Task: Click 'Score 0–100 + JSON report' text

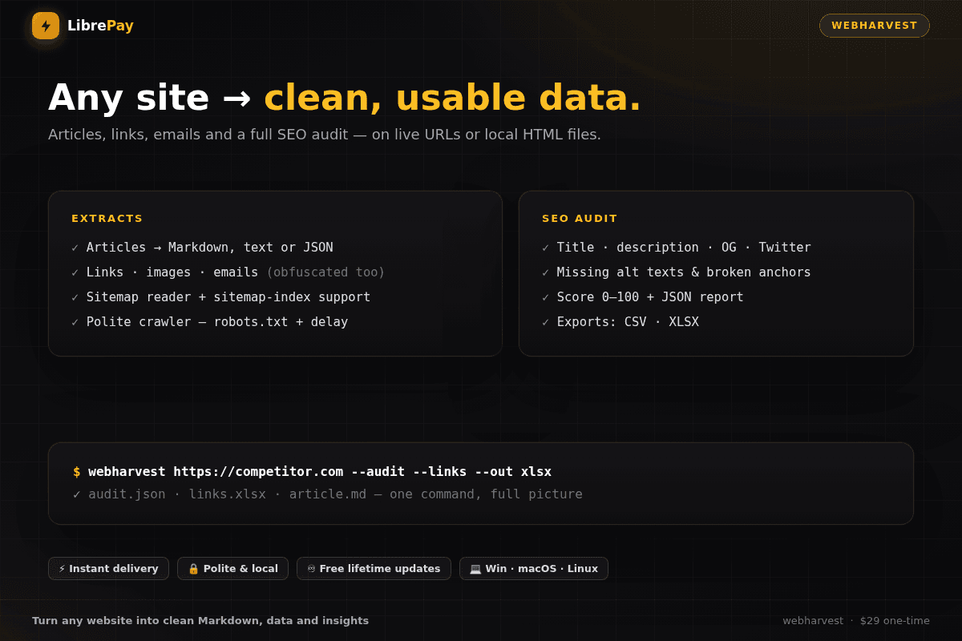Action: (x=650, y=297)
